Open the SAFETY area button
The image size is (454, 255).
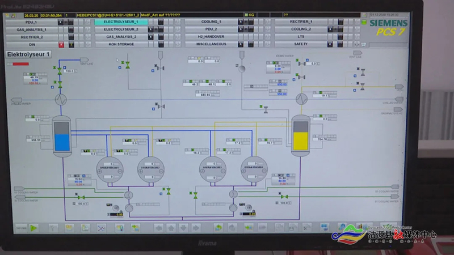tap(301, 44)
